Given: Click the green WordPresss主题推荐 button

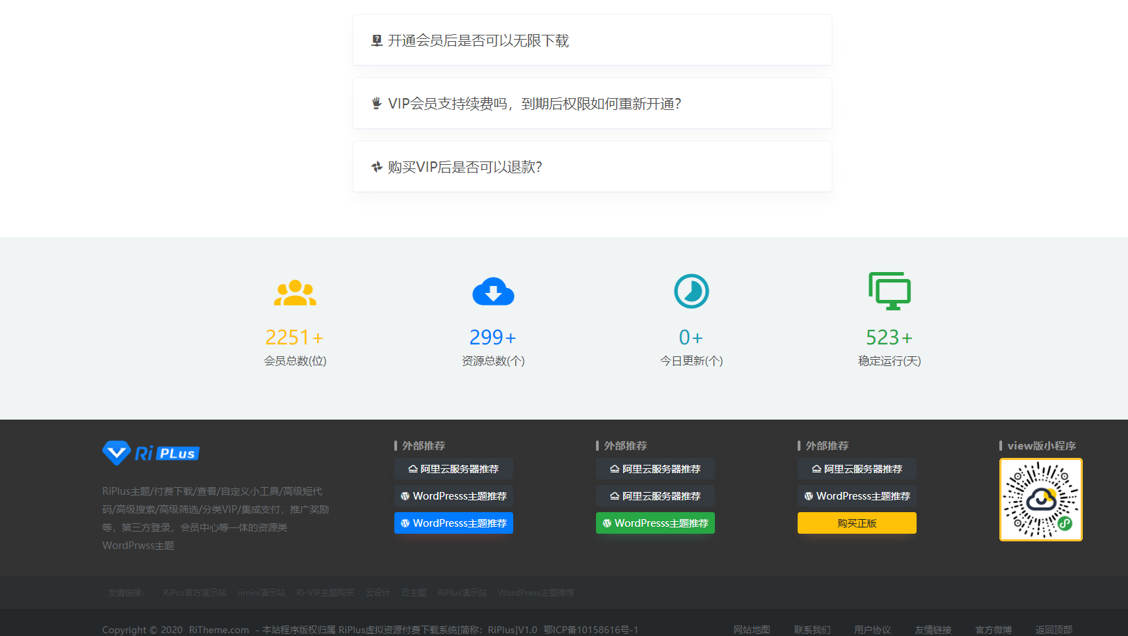Looking at the screenshot, I should pyautogui.click(x=655, y=523).
